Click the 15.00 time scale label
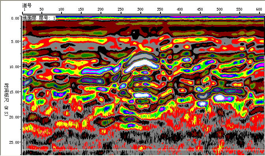265x156 pixels. 14,92
